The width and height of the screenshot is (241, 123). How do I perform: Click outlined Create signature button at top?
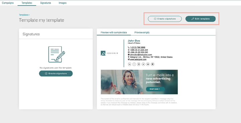(x=165, y=19)
